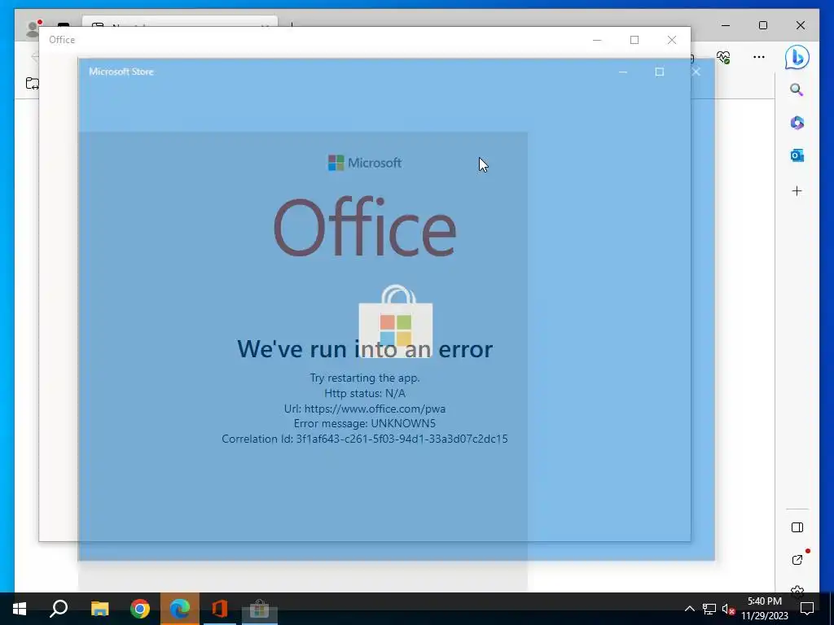Switch to Microsoft Edge on the taskbar
Viewport: 834px width, 625px height.
[x=180, y=609]
